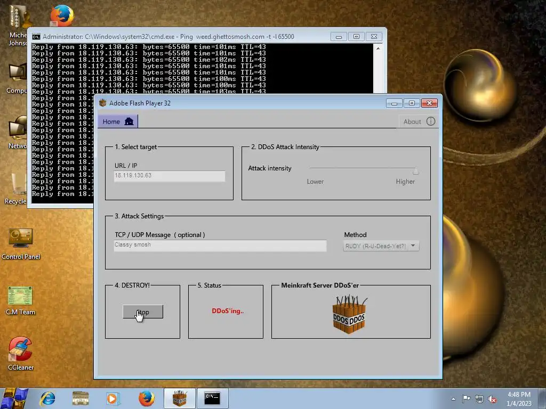Screen dimensions: 546x409
Task: Click the Attack intensity slider handle
Action: point(415,171)
